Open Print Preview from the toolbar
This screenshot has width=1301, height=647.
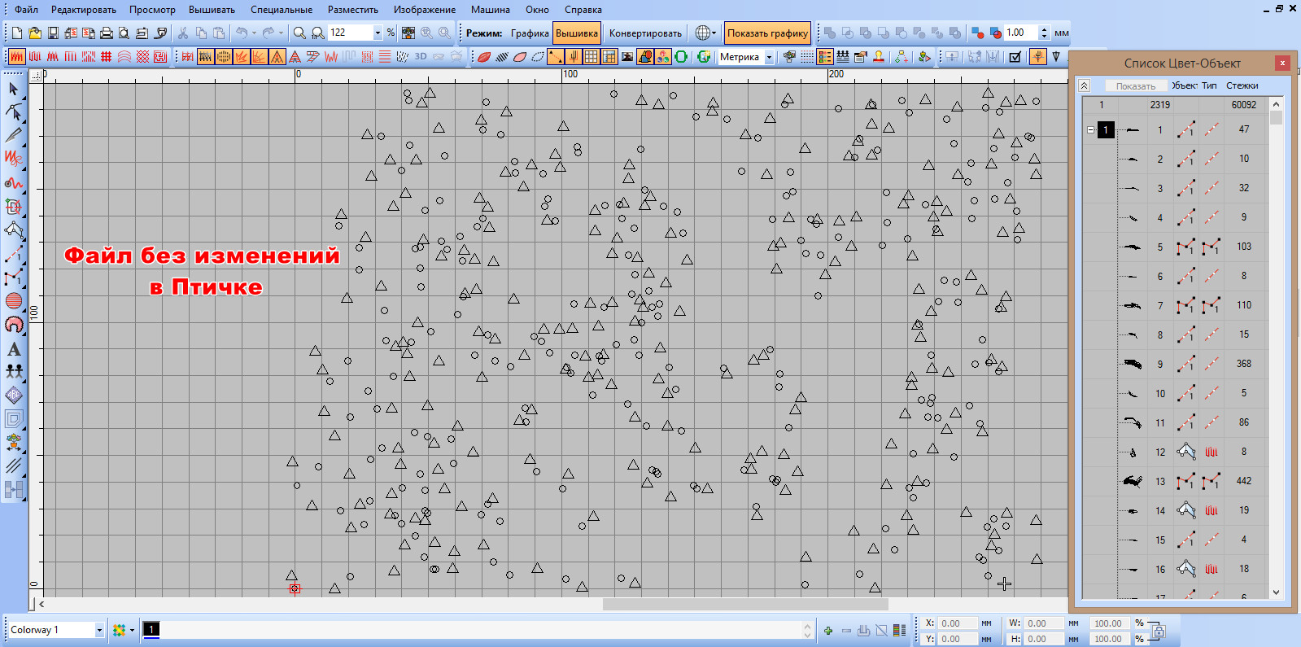124,33
